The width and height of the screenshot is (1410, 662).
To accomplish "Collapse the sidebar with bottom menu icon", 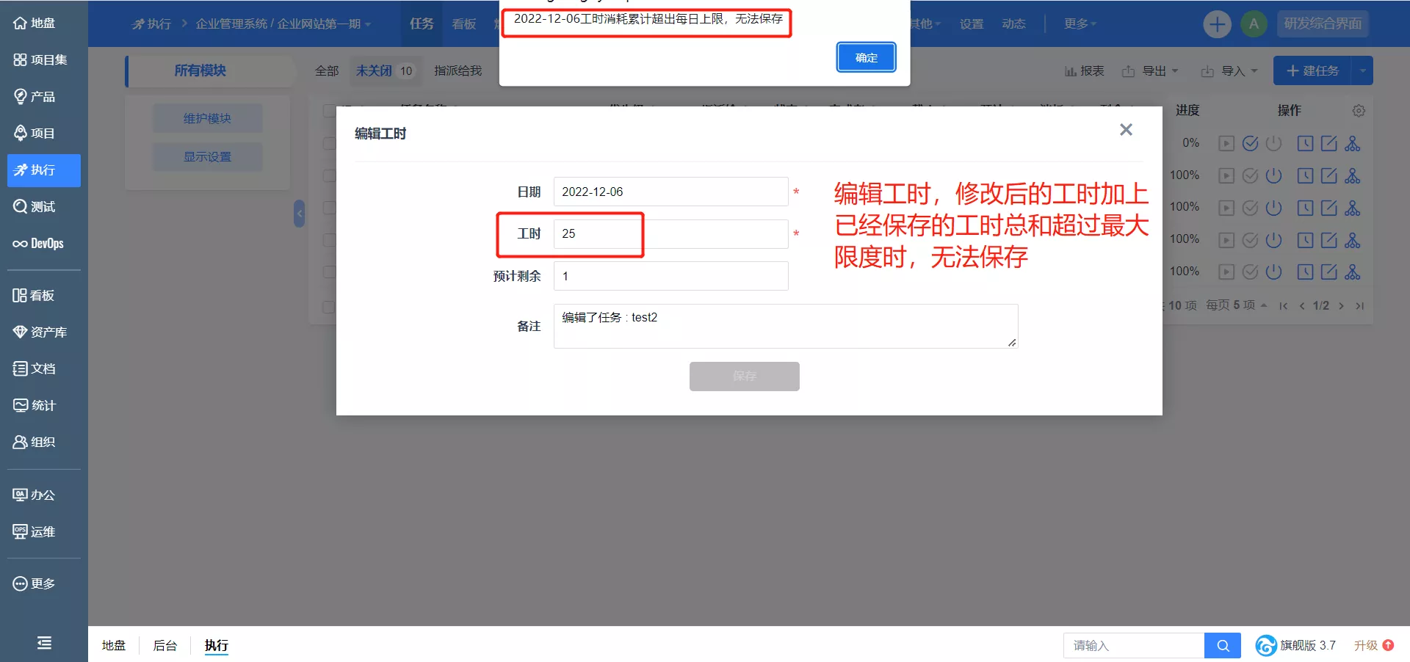I will pos(44,643).
